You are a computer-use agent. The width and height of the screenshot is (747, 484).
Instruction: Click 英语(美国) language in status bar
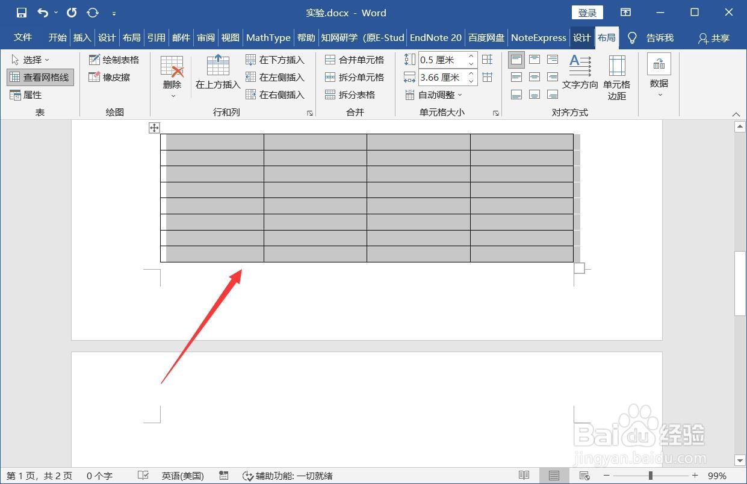pyautogui.click(x=182, y=476)
